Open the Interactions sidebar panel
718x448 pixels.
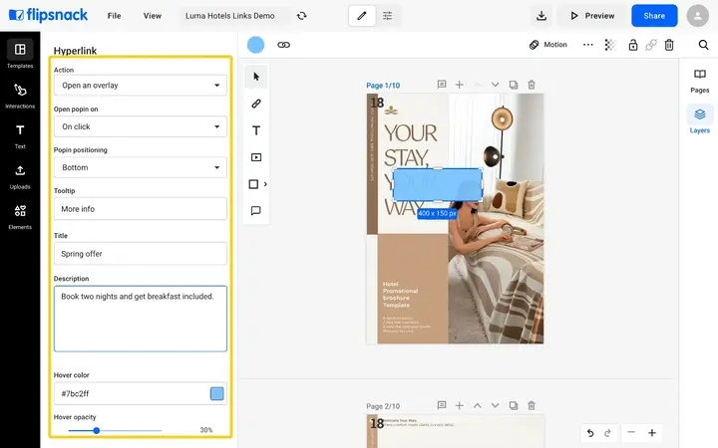tap(20, 96)
